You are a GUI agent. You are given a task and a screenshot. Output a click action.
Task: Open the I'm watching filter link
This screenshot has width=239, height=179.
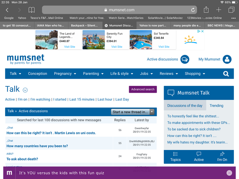click(40, 99)
